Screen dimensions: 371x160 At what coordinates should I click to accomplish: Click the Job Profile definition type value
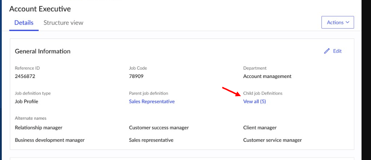point(27,102)
